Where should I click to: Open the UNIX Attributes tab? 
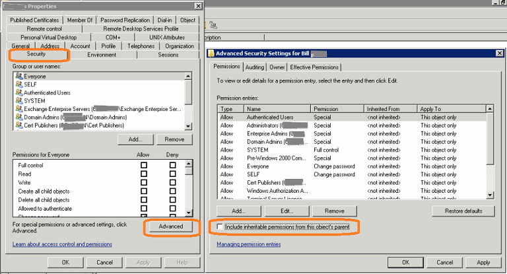pos(167,37)
